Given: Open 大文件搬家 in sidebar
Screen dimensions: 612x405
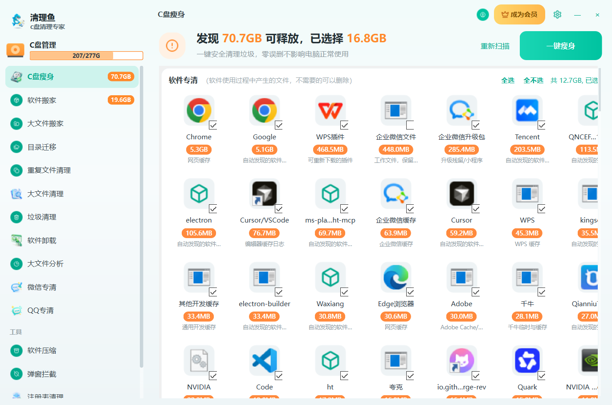Looking at the screenshot, I should click(72, 123).
